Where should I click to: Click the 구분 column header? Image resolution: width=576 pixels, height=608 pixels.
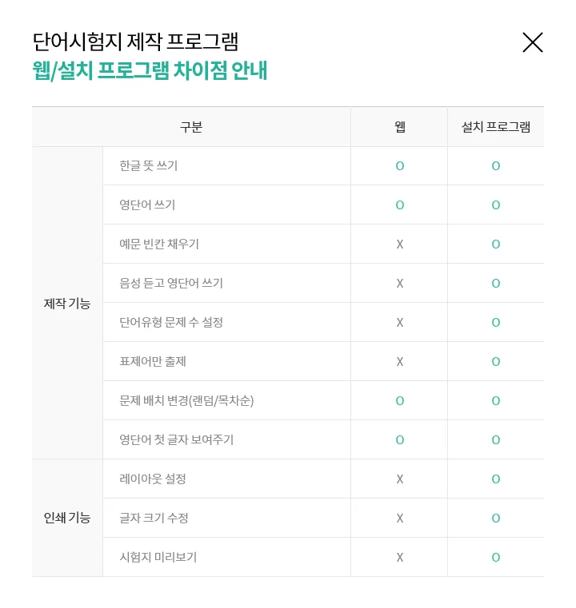click(191, 127)
